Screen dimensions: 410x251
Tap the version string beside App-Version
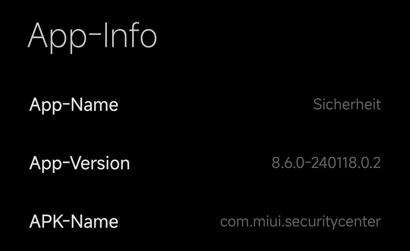[326, 163]
